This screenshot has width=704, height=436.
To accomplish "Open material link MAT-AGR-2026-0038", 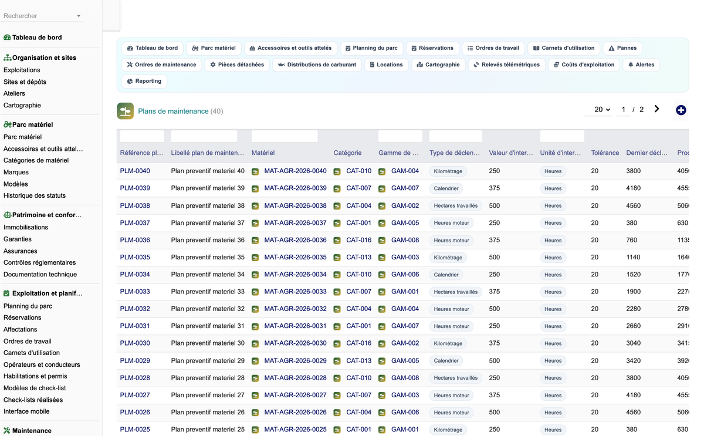I will click(x=295, y=206).
